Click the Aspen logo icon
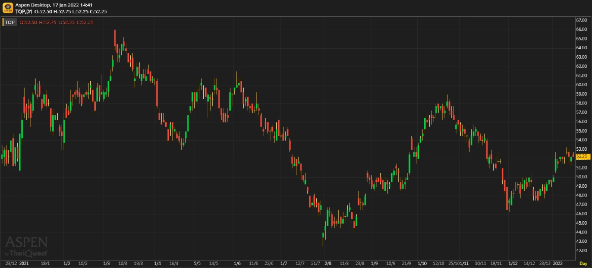This screenshot has width=592, height=268. coord(8,7)
